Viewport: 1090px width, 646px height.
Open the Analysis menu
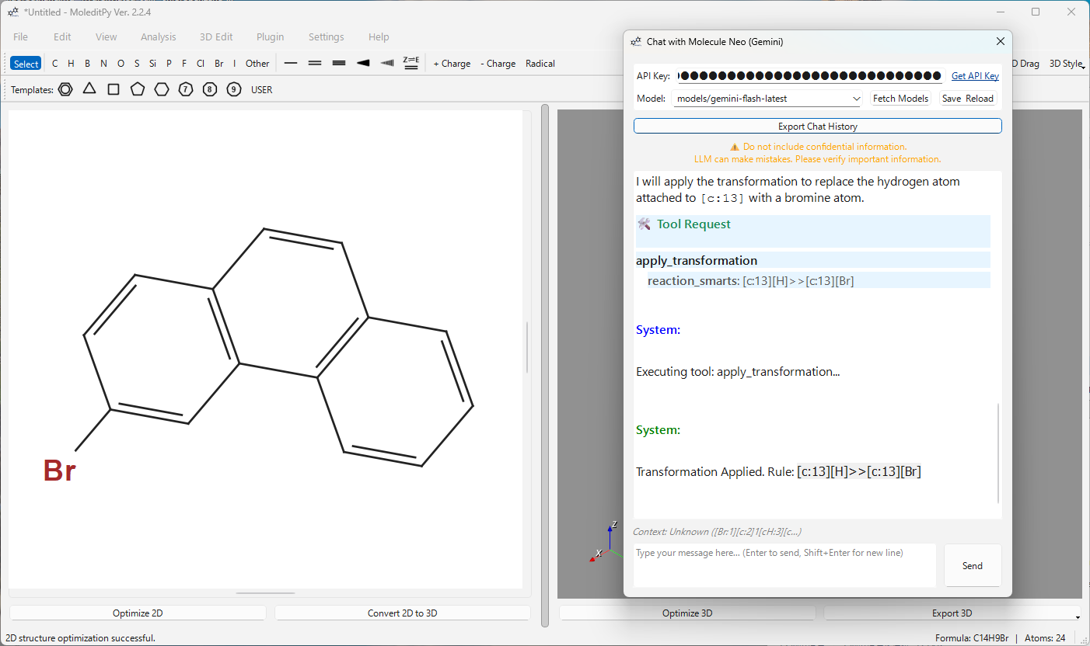pos(159,36)
